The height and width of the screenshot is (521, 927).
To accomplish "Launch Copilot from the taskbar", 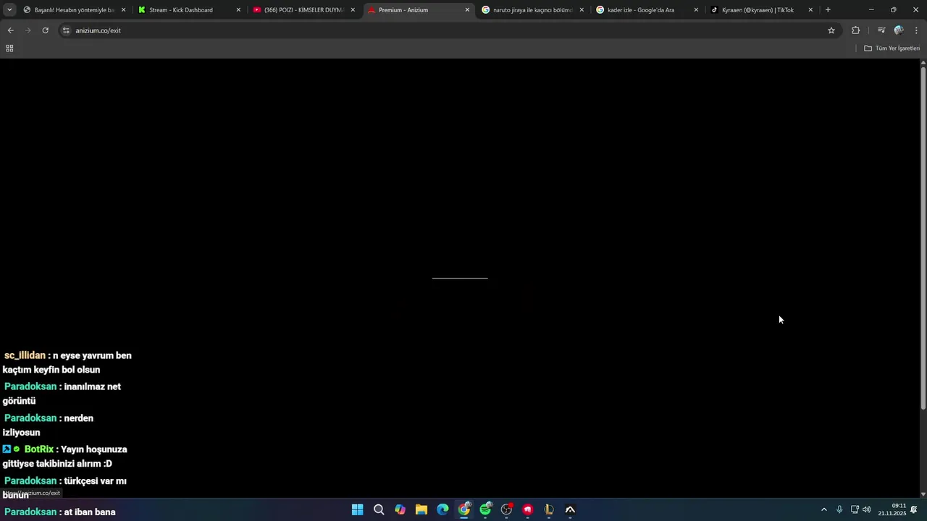I will [x=400, y=509].
